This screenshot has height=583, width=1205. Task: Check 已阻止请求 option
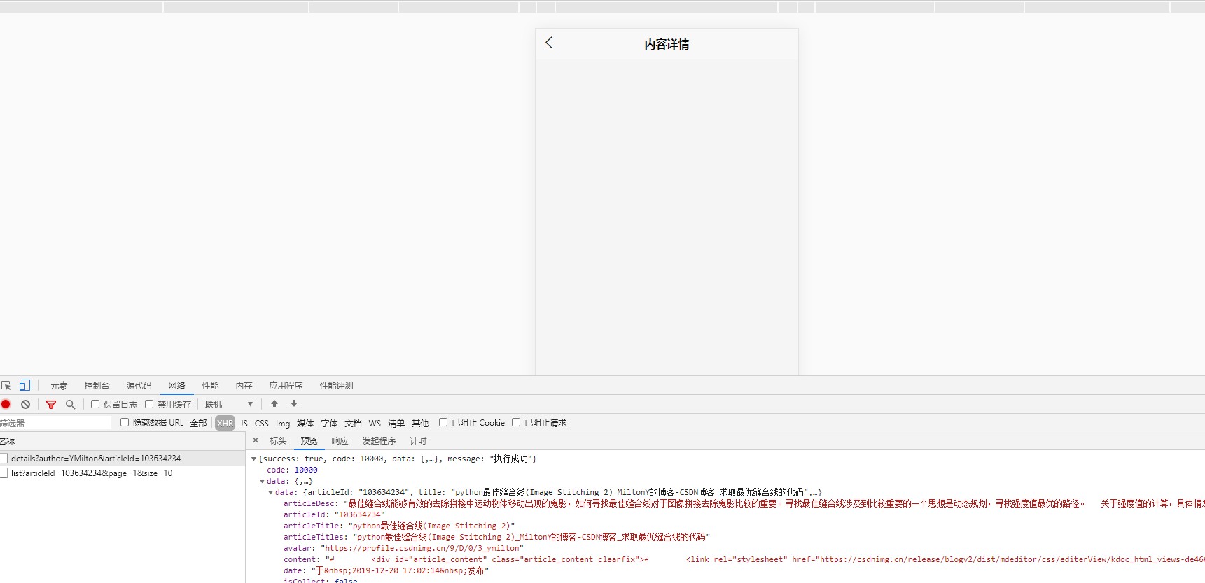[516, 422]
